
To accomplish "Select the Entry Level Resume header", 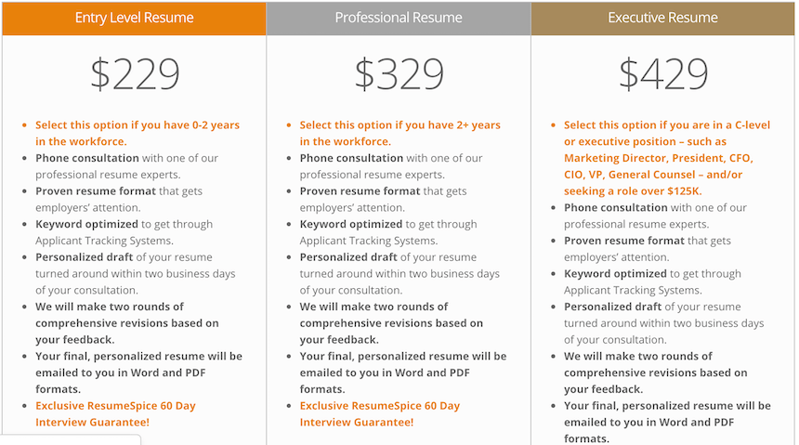I will [x=134, y=18].
